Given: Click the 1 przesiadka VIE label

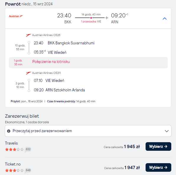Looking at the screenshot, I should pyautogui.click(x=91, y=22).
